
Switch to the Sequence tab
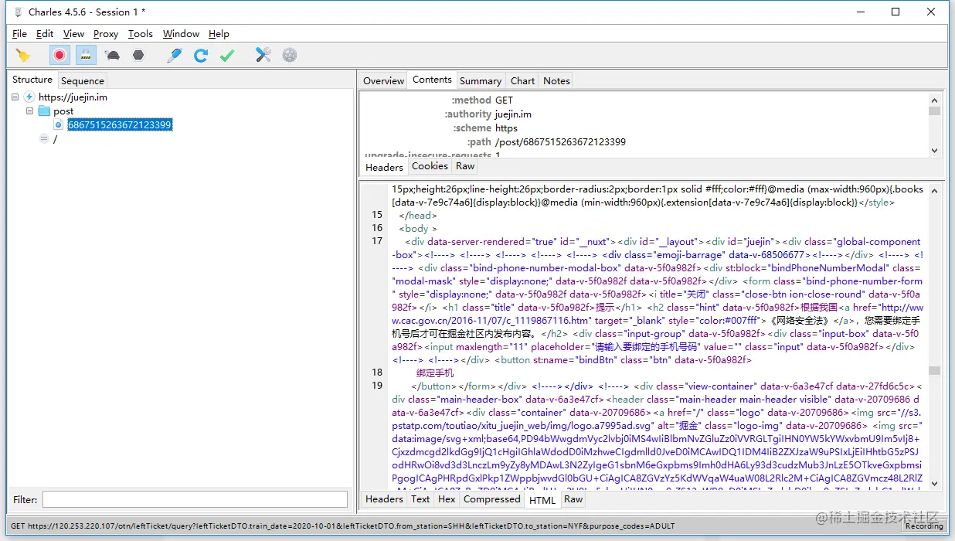83,80
